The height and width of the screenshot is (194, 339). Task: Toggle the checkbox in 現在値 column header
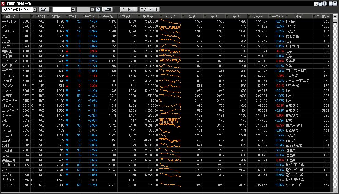pos(48,17)
